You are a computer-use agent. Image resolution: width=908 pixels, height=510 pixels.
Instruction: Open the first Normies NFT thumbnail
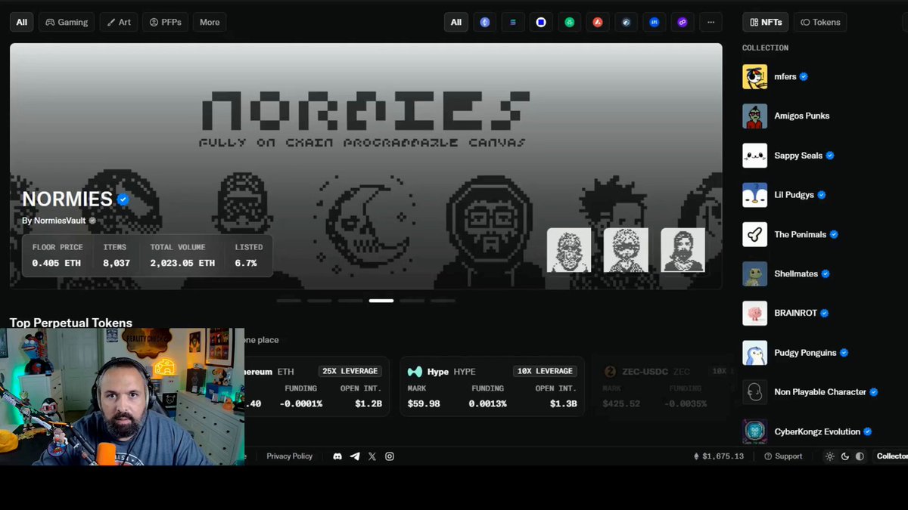pos(569,250)
